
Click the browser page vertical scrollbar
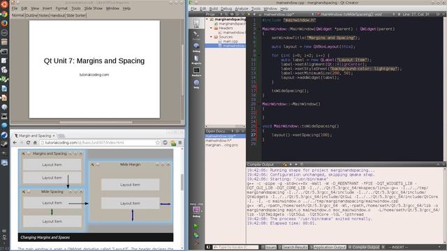(x=182, y=182)
